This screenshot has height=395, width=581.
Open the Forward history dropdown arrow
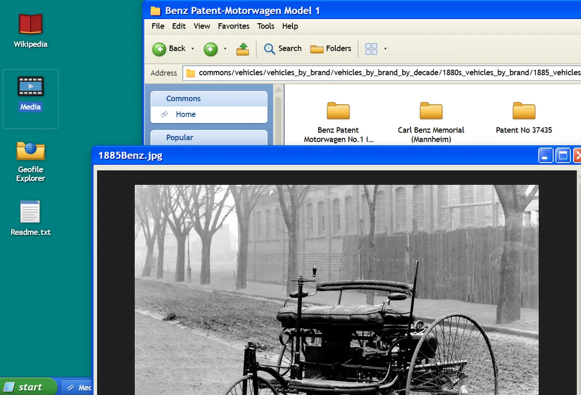(225, 49)
